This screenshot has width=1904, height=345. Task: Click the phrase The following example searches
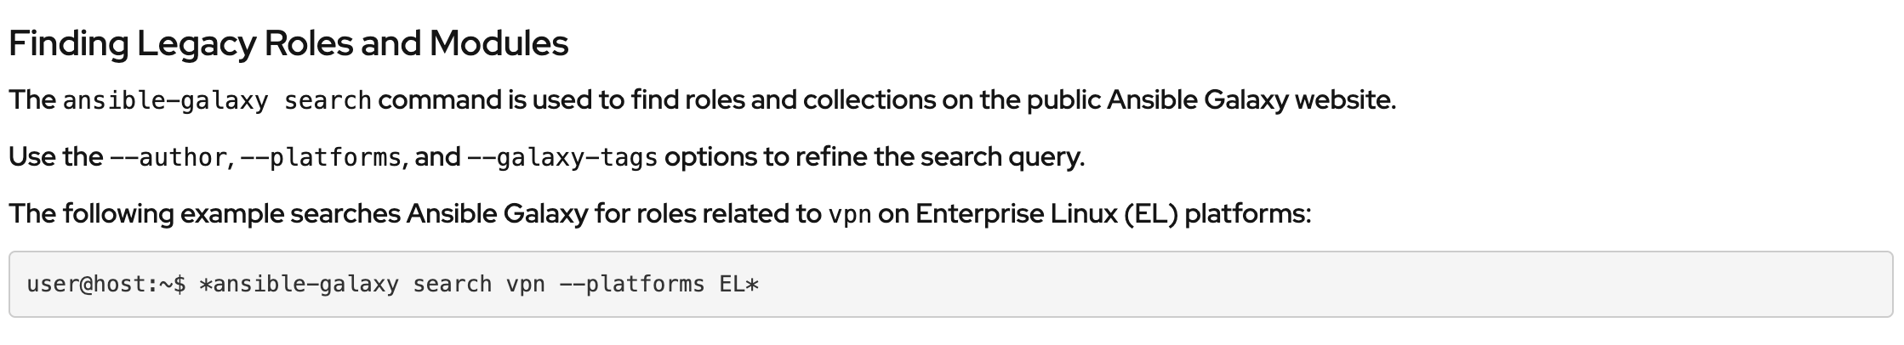click(204, 214)
